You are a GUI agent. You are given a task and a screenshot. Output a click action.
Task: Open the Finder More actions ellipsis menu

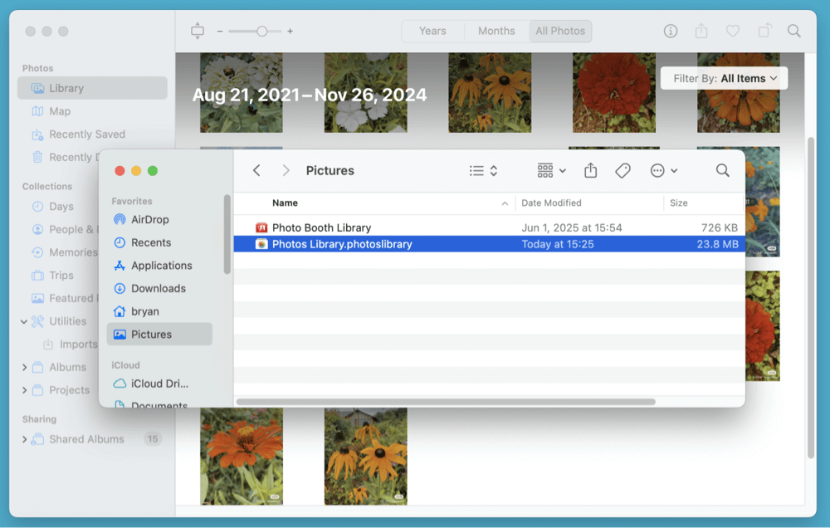[658, 170]
